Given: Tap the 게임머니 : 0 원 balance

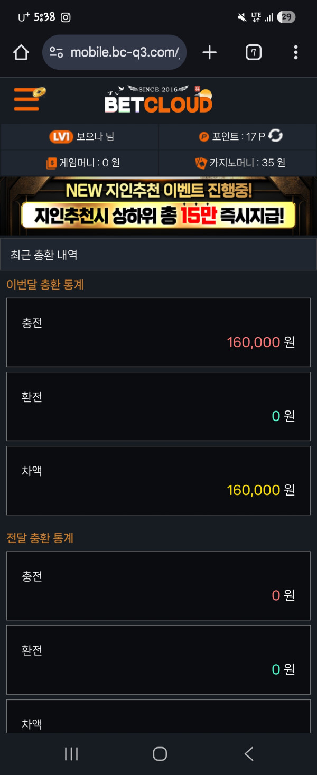Looking at the screenshot, I should 90,163.
